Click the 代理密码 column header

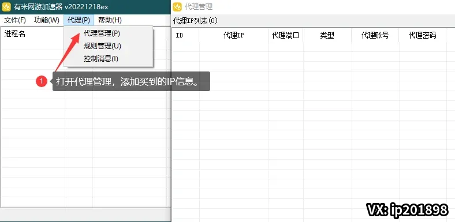pos(423,35)
